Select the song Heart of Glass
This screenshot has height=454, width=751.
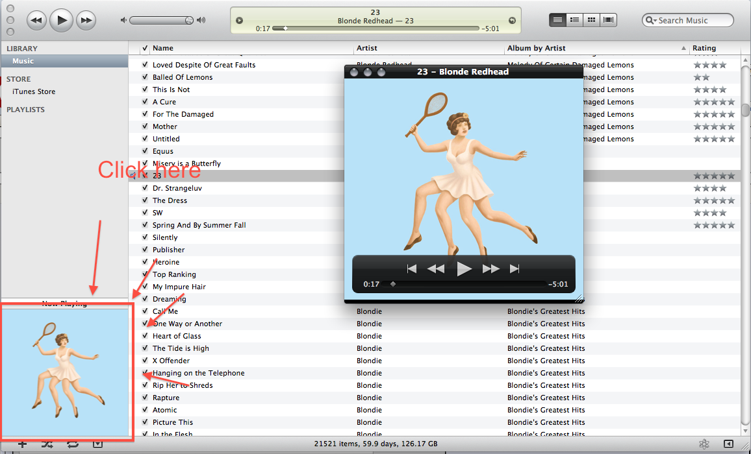click(177, 336)
